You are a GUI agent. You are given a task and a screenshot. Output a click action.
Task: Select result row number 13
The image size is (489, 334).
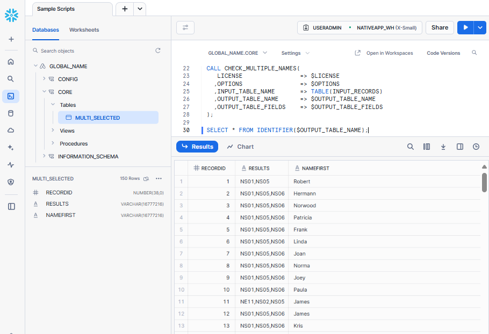(x=181, y=325)
